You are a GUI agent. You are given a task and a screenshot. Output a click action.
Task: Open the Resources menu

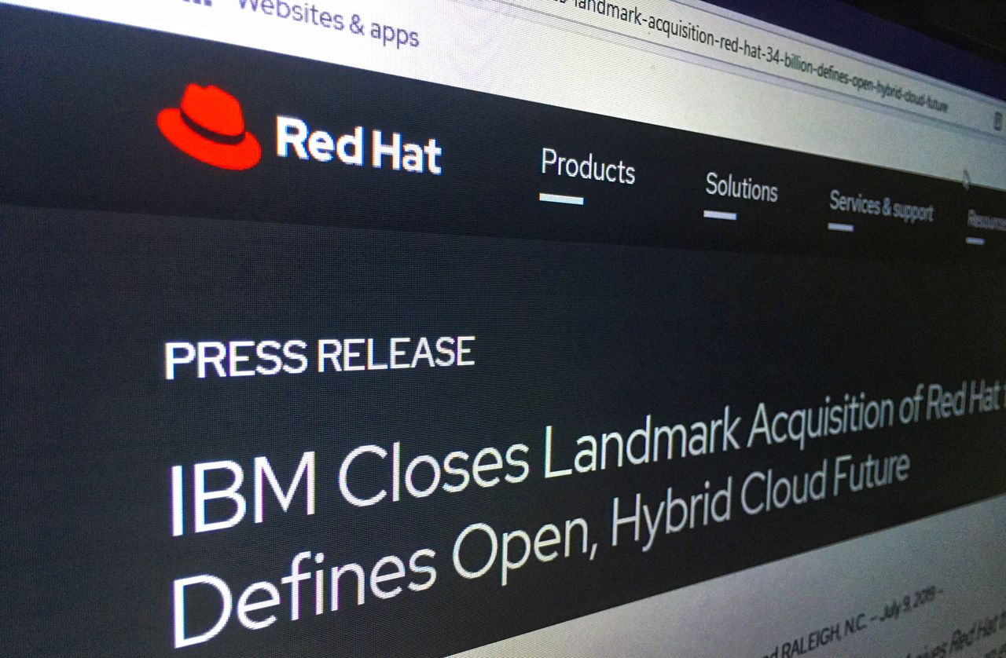986,221
